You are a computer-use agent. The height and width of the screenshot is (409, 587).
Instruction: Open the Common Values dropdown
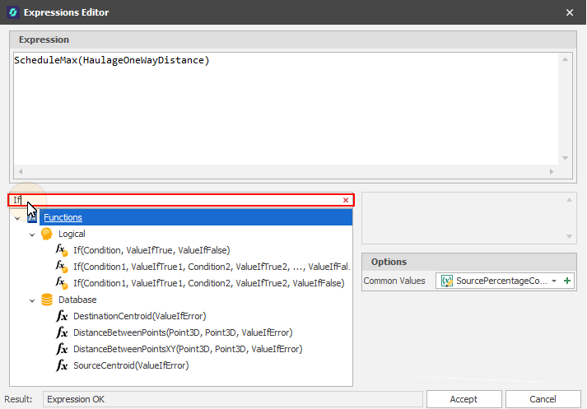click(554, 281)
